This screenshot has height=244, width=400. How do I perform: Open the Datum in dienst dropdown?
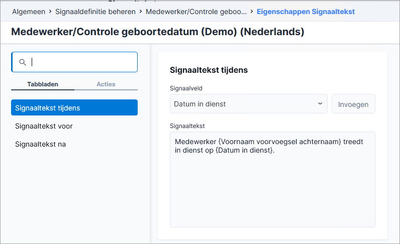(248, 104)
